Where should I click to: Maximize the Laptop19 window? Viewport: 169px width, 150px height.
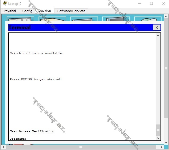pyautogui.click(x=151, y=3)
